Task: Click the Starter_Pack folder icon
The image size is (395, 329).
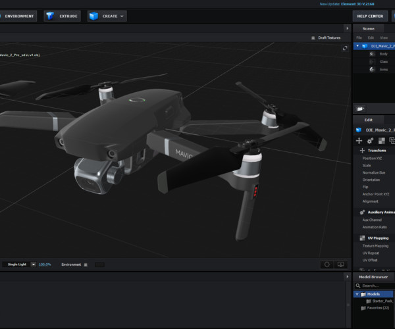Action: click(369, 301)
